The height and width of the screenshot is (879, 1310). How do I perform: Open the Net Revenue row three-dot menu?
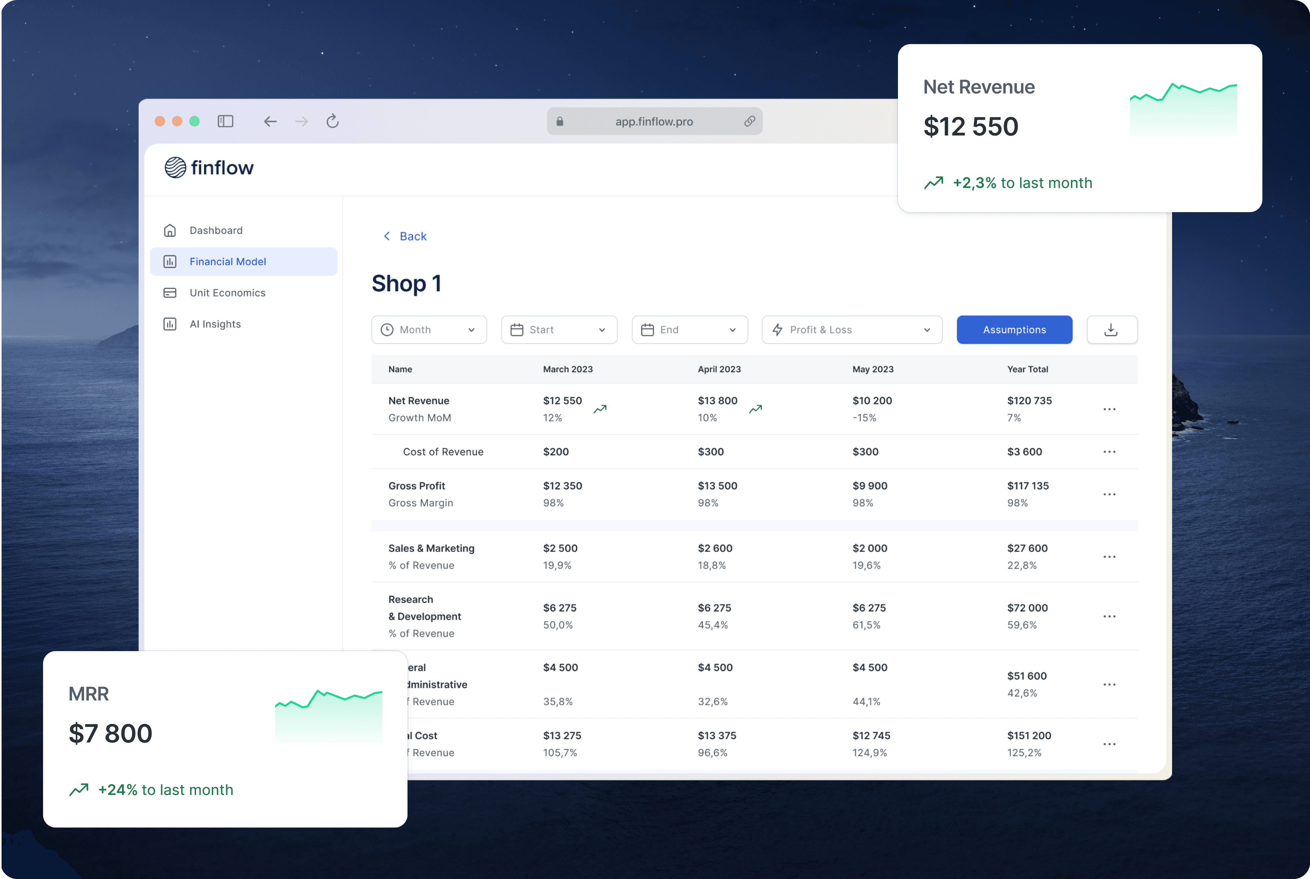pyautogui.click(x=1109, y=409)
